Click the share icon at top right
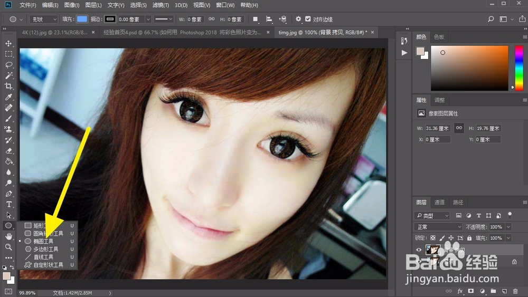The height and width of the screenshot is (297, 528). point(522,19)
